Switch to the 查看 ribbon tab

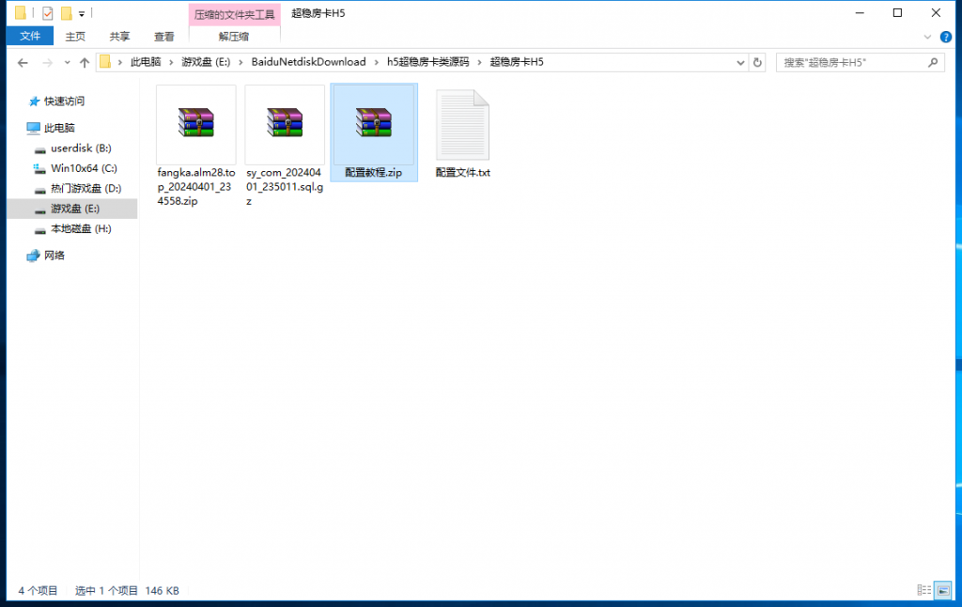click(x=164, y=36)
